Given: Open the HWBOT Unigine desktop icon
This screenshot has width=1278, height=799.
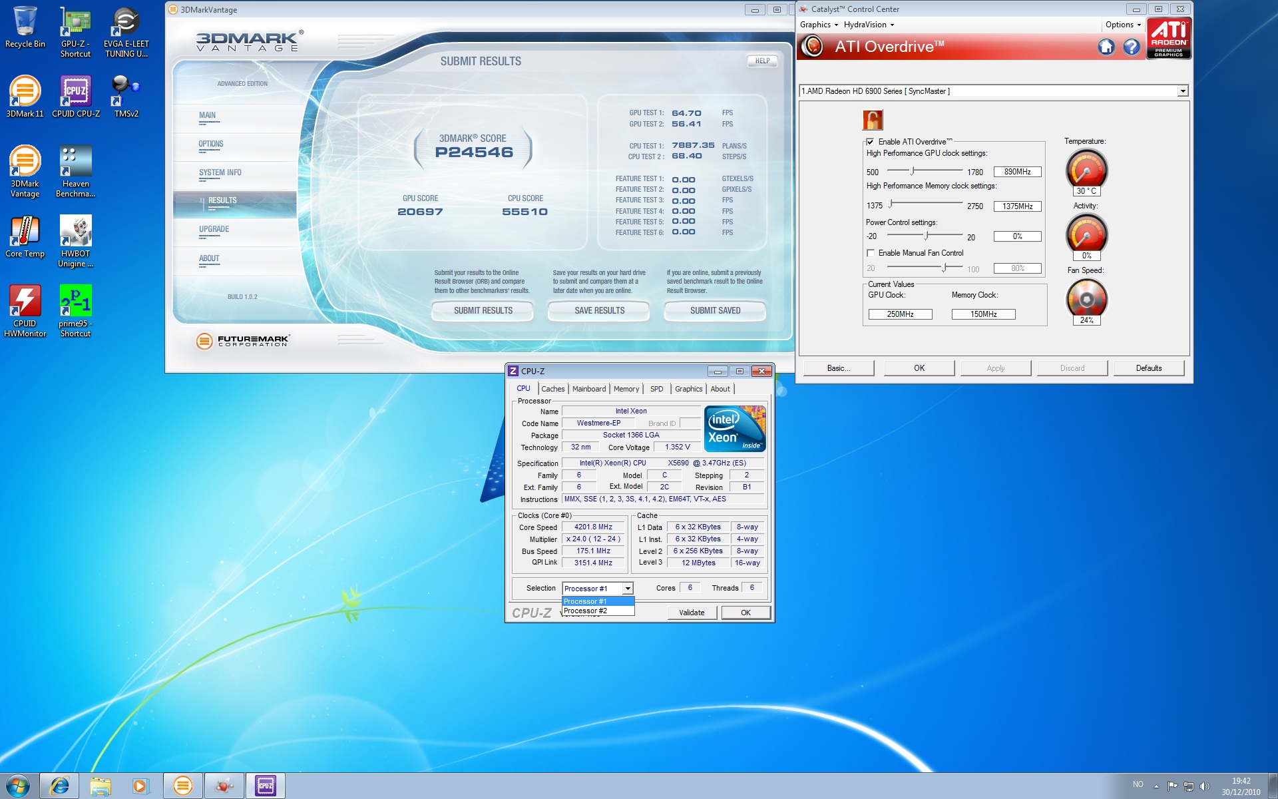Looking at the screenshot, I should pos(75,241).
